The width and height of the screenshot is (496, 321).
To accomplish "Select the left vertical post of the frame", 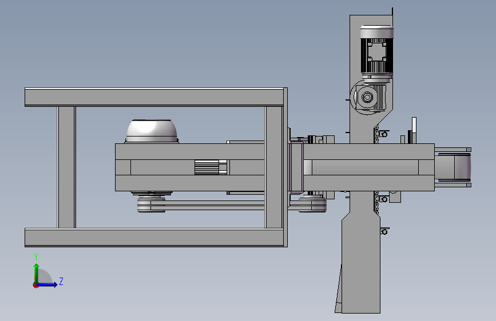I will (66, 167).
